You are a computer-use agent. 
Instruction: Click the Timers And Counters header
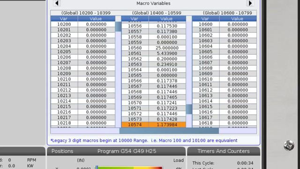click(x=224, y=151)
